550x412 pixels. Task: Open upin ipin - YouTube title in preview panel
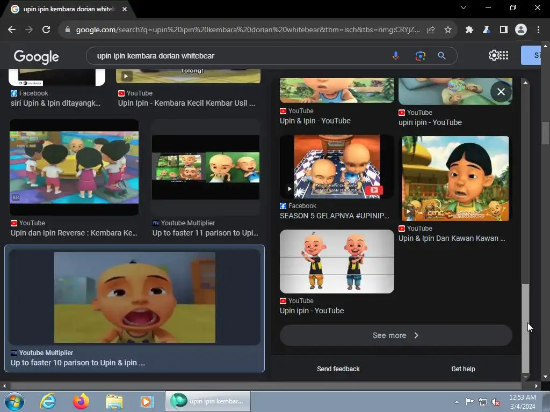point(430,122)
